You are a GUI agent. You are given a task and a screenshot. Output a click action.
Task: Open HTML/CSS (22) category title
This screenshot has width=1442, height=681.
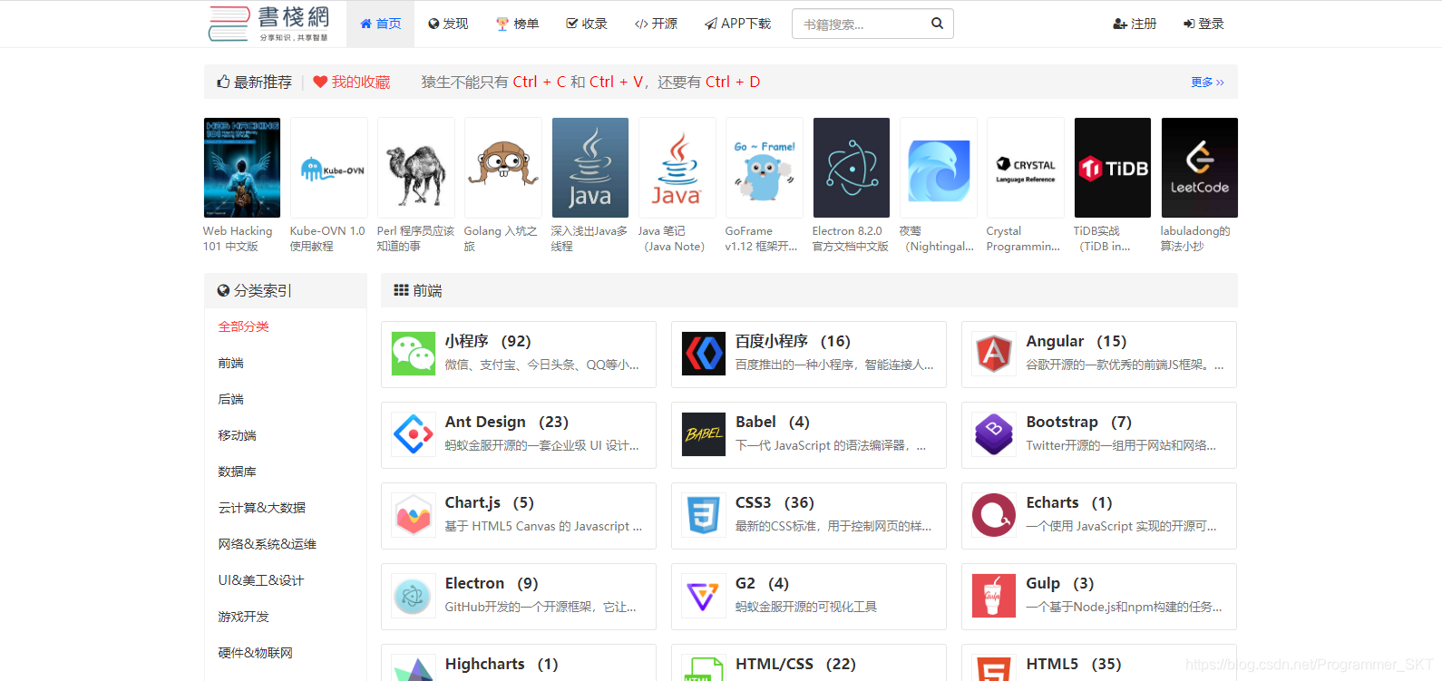click(795, 664)
